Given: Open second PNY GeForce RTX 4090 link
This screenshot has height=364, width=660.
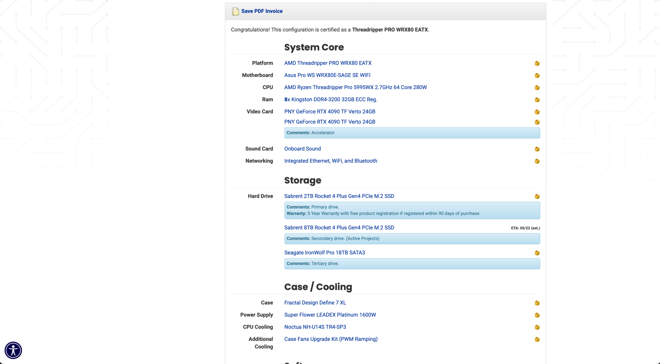Looking at the screenshot, I should click(x=330, y=122).
